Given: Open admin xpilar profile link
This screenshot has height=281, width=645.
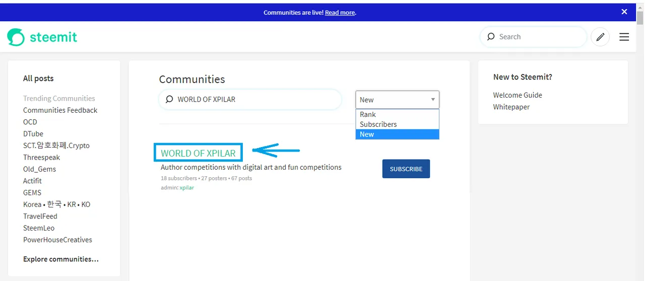Looking at the screenshot, I should (x=186, y=187).
